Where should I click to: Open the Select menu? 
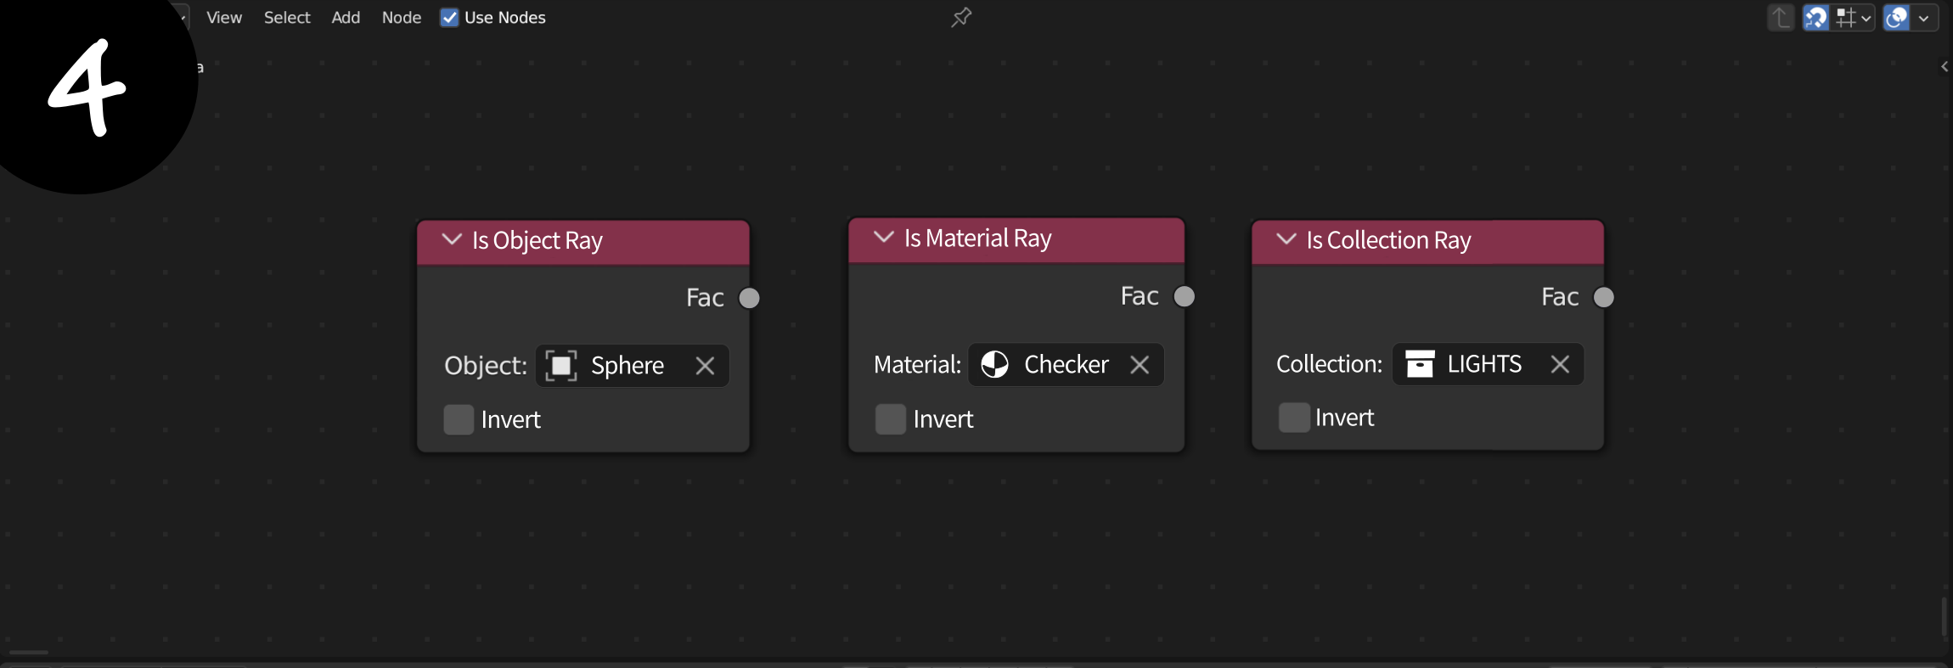pyautogui.click(x=287, y=18)
